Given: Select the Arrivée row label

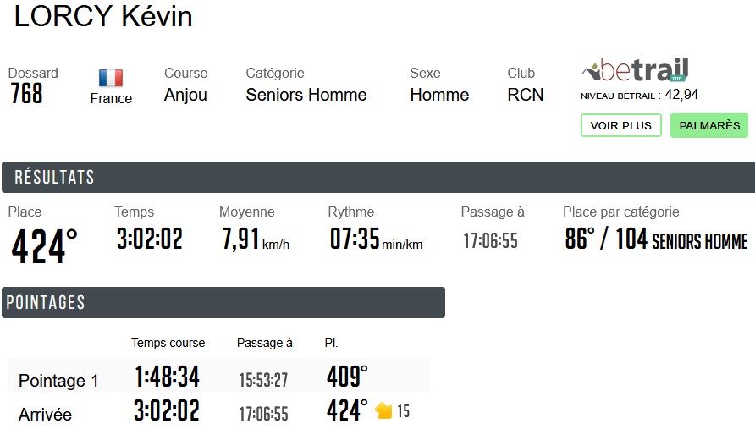Looking at the screenshot, I should click(45, 415).
